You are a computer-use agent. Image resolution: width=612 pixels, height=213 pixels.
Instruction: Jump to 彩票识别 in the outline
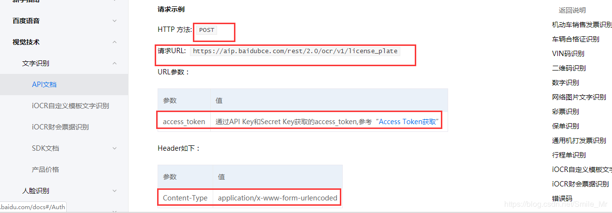click(x=565, y=112)
